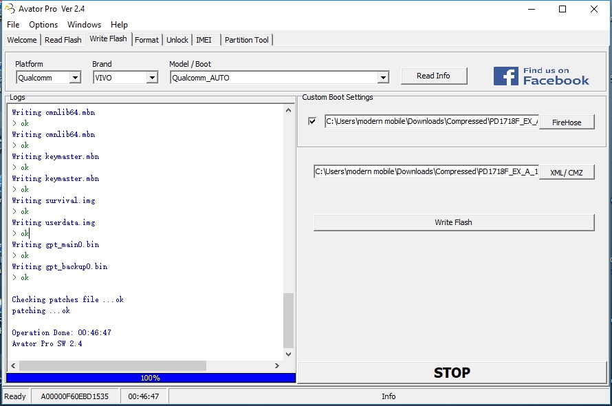Click the logs scroll right arrow
This screenshot has width=612, height=406.
pyautogui.click(x=277, y=366)
